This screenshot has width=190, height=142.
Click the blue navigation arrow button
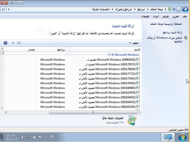pos(185,9)
